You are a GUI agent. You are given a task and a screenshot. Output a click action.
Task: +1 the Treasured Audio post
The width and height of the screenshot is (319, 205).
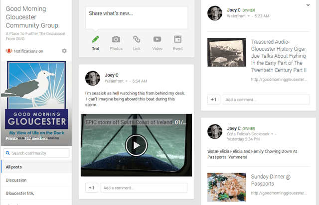tap(213, 100)
